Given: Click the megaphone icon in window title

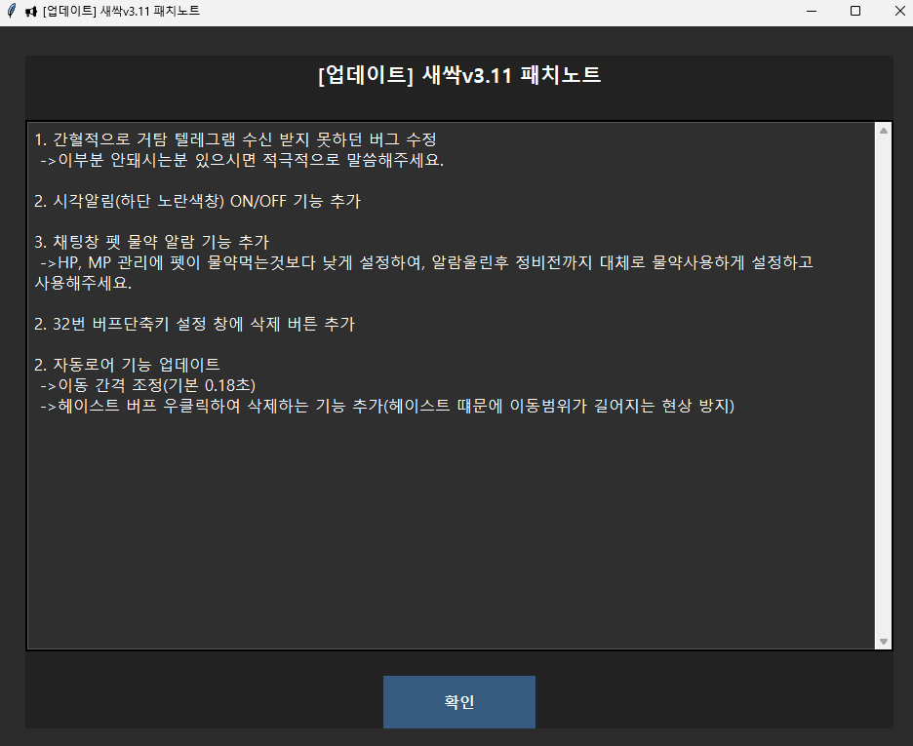Looking at the screenshot, I should coord(31,11).
